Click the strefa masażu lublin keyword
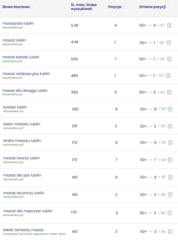The width and height of the screenshot is (178, 240). [x=22, y=141]
